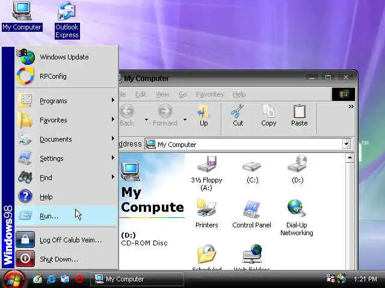Viewport: 385px width, 288px height.
Task: Select the Control Panel icon
Action: tap(251, 215)
